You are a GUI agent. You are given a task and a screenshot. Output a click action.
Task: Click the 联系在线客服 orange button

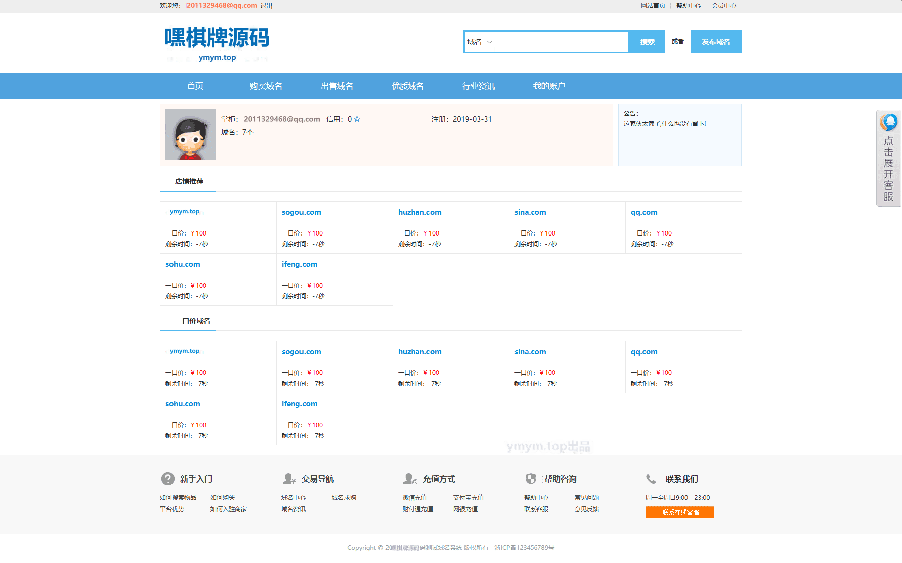point(679,512)
